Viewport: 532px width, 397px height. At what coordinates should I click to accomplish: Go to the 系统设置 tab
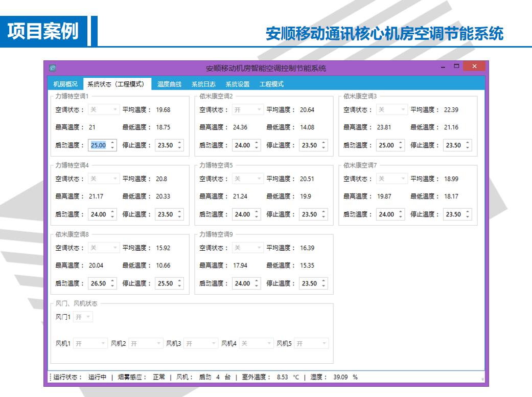click(238, 84)
